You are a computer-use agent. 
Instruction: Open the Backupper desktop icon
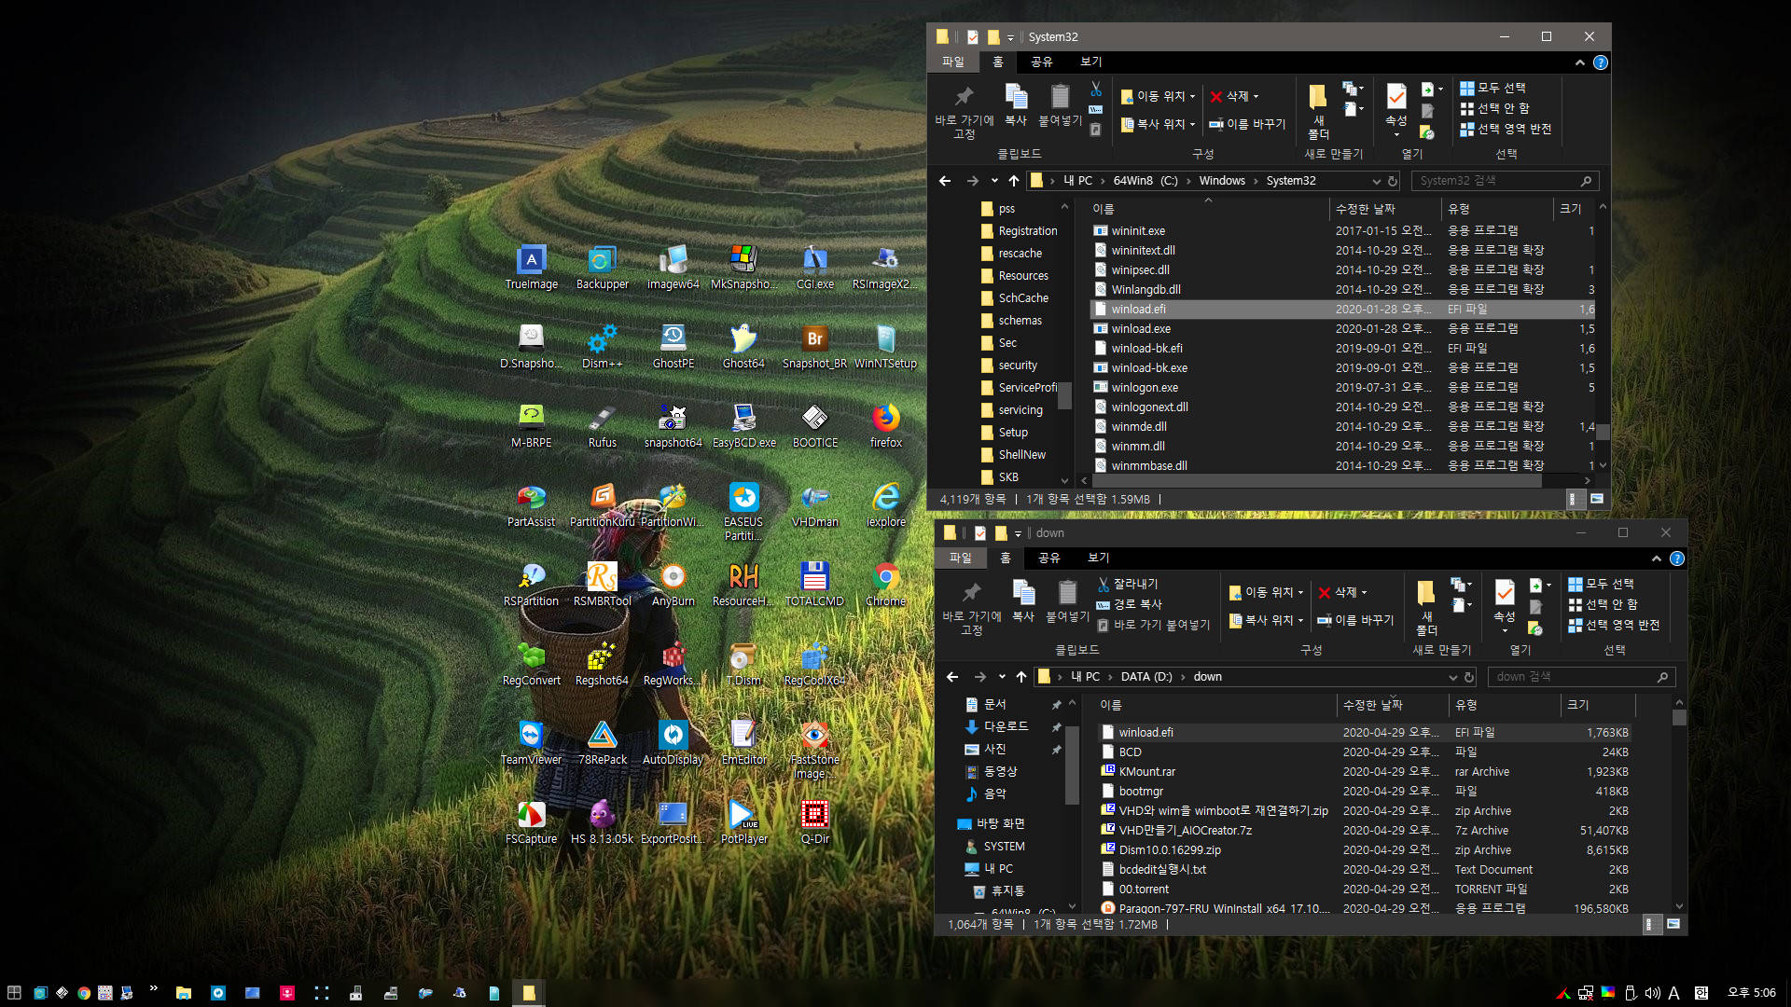(602, 268)
